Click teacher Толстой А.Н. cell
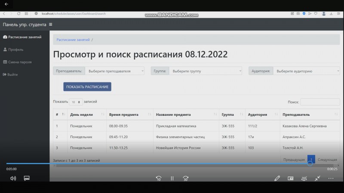This screenshot has height=193, width=344. pos(310,148)
